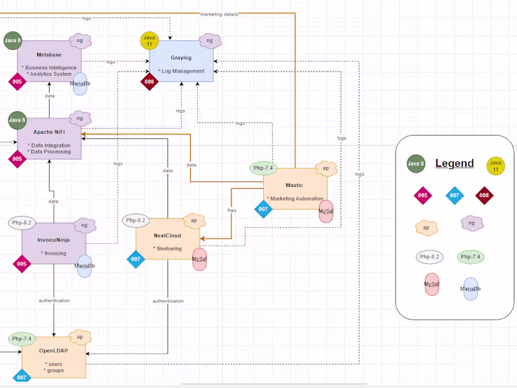Select the Php-8.2 ellipse on InvoiceNinja

22,222
